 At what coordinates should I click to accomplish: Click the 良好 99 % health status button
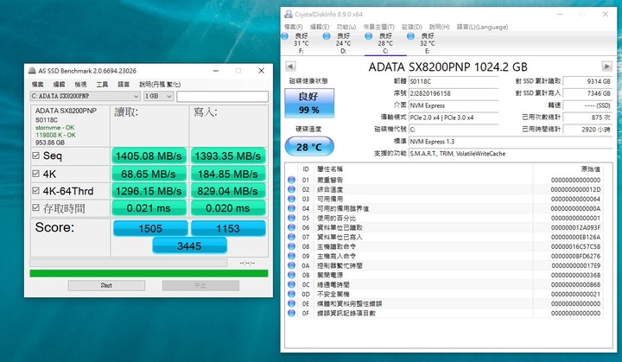[309, 103]
